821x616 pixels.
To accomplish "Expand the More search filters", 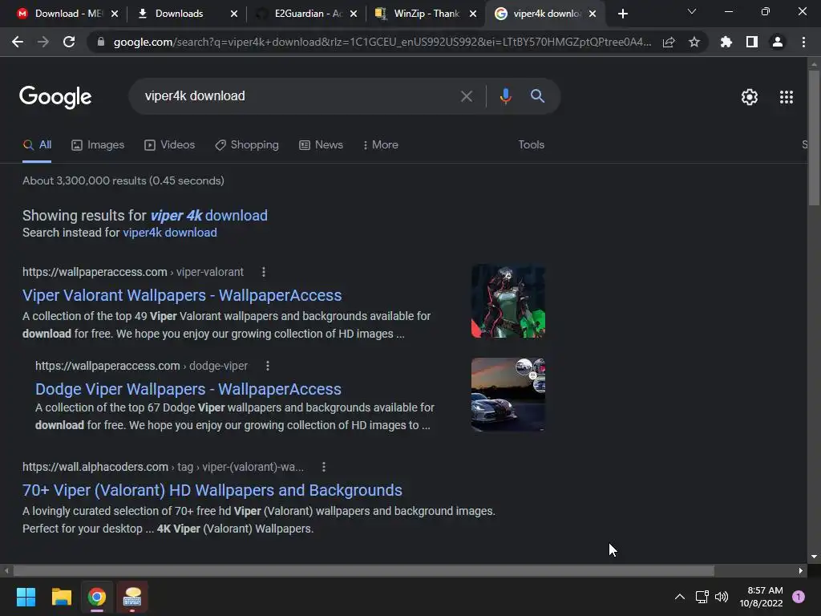I will coord(380,145).
